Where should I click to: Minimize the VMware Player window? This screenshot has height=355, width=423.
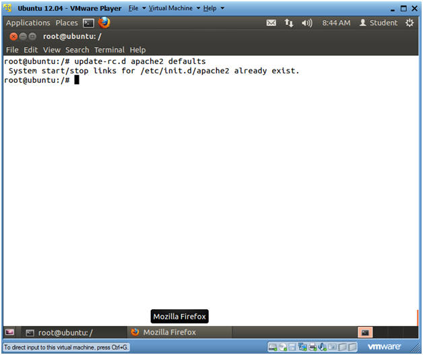[x=393, y=9]
